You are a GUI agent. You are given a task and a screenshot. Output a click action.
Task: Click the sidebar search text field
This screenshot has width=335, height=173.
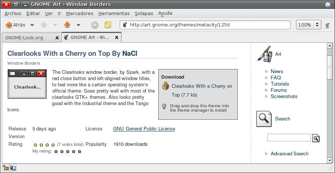[289, 137]
